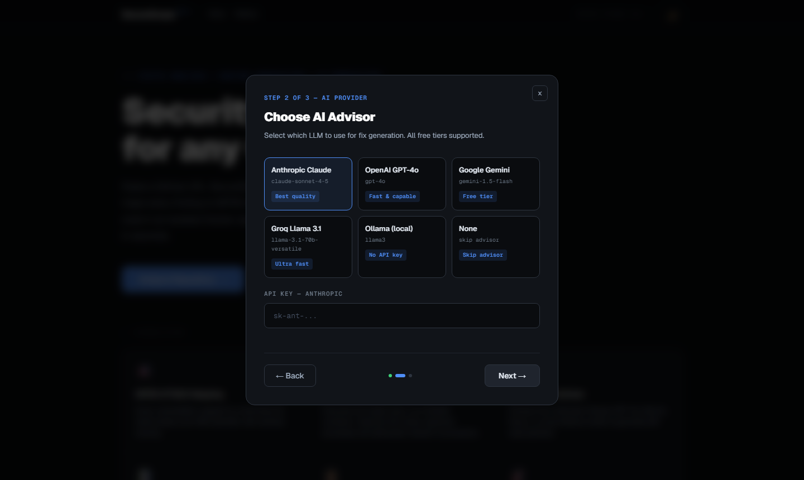The width and height of the screenshot is (804, 480).
Task: Click the "Select which LLM to use" description
Action: (x=374, y=135)
